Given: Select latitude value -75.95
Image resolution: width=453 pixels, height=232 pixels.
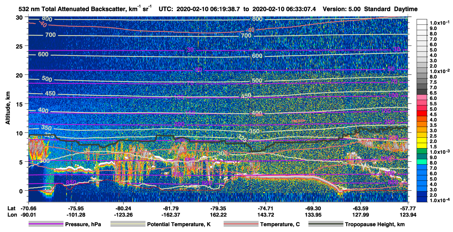Looking at the screenshot, I should (x=76, y=209).
